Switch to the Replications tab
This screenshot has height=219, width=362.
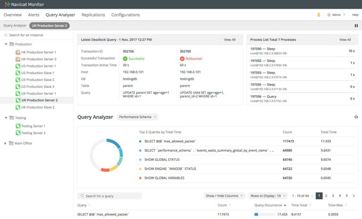[93, 15]
